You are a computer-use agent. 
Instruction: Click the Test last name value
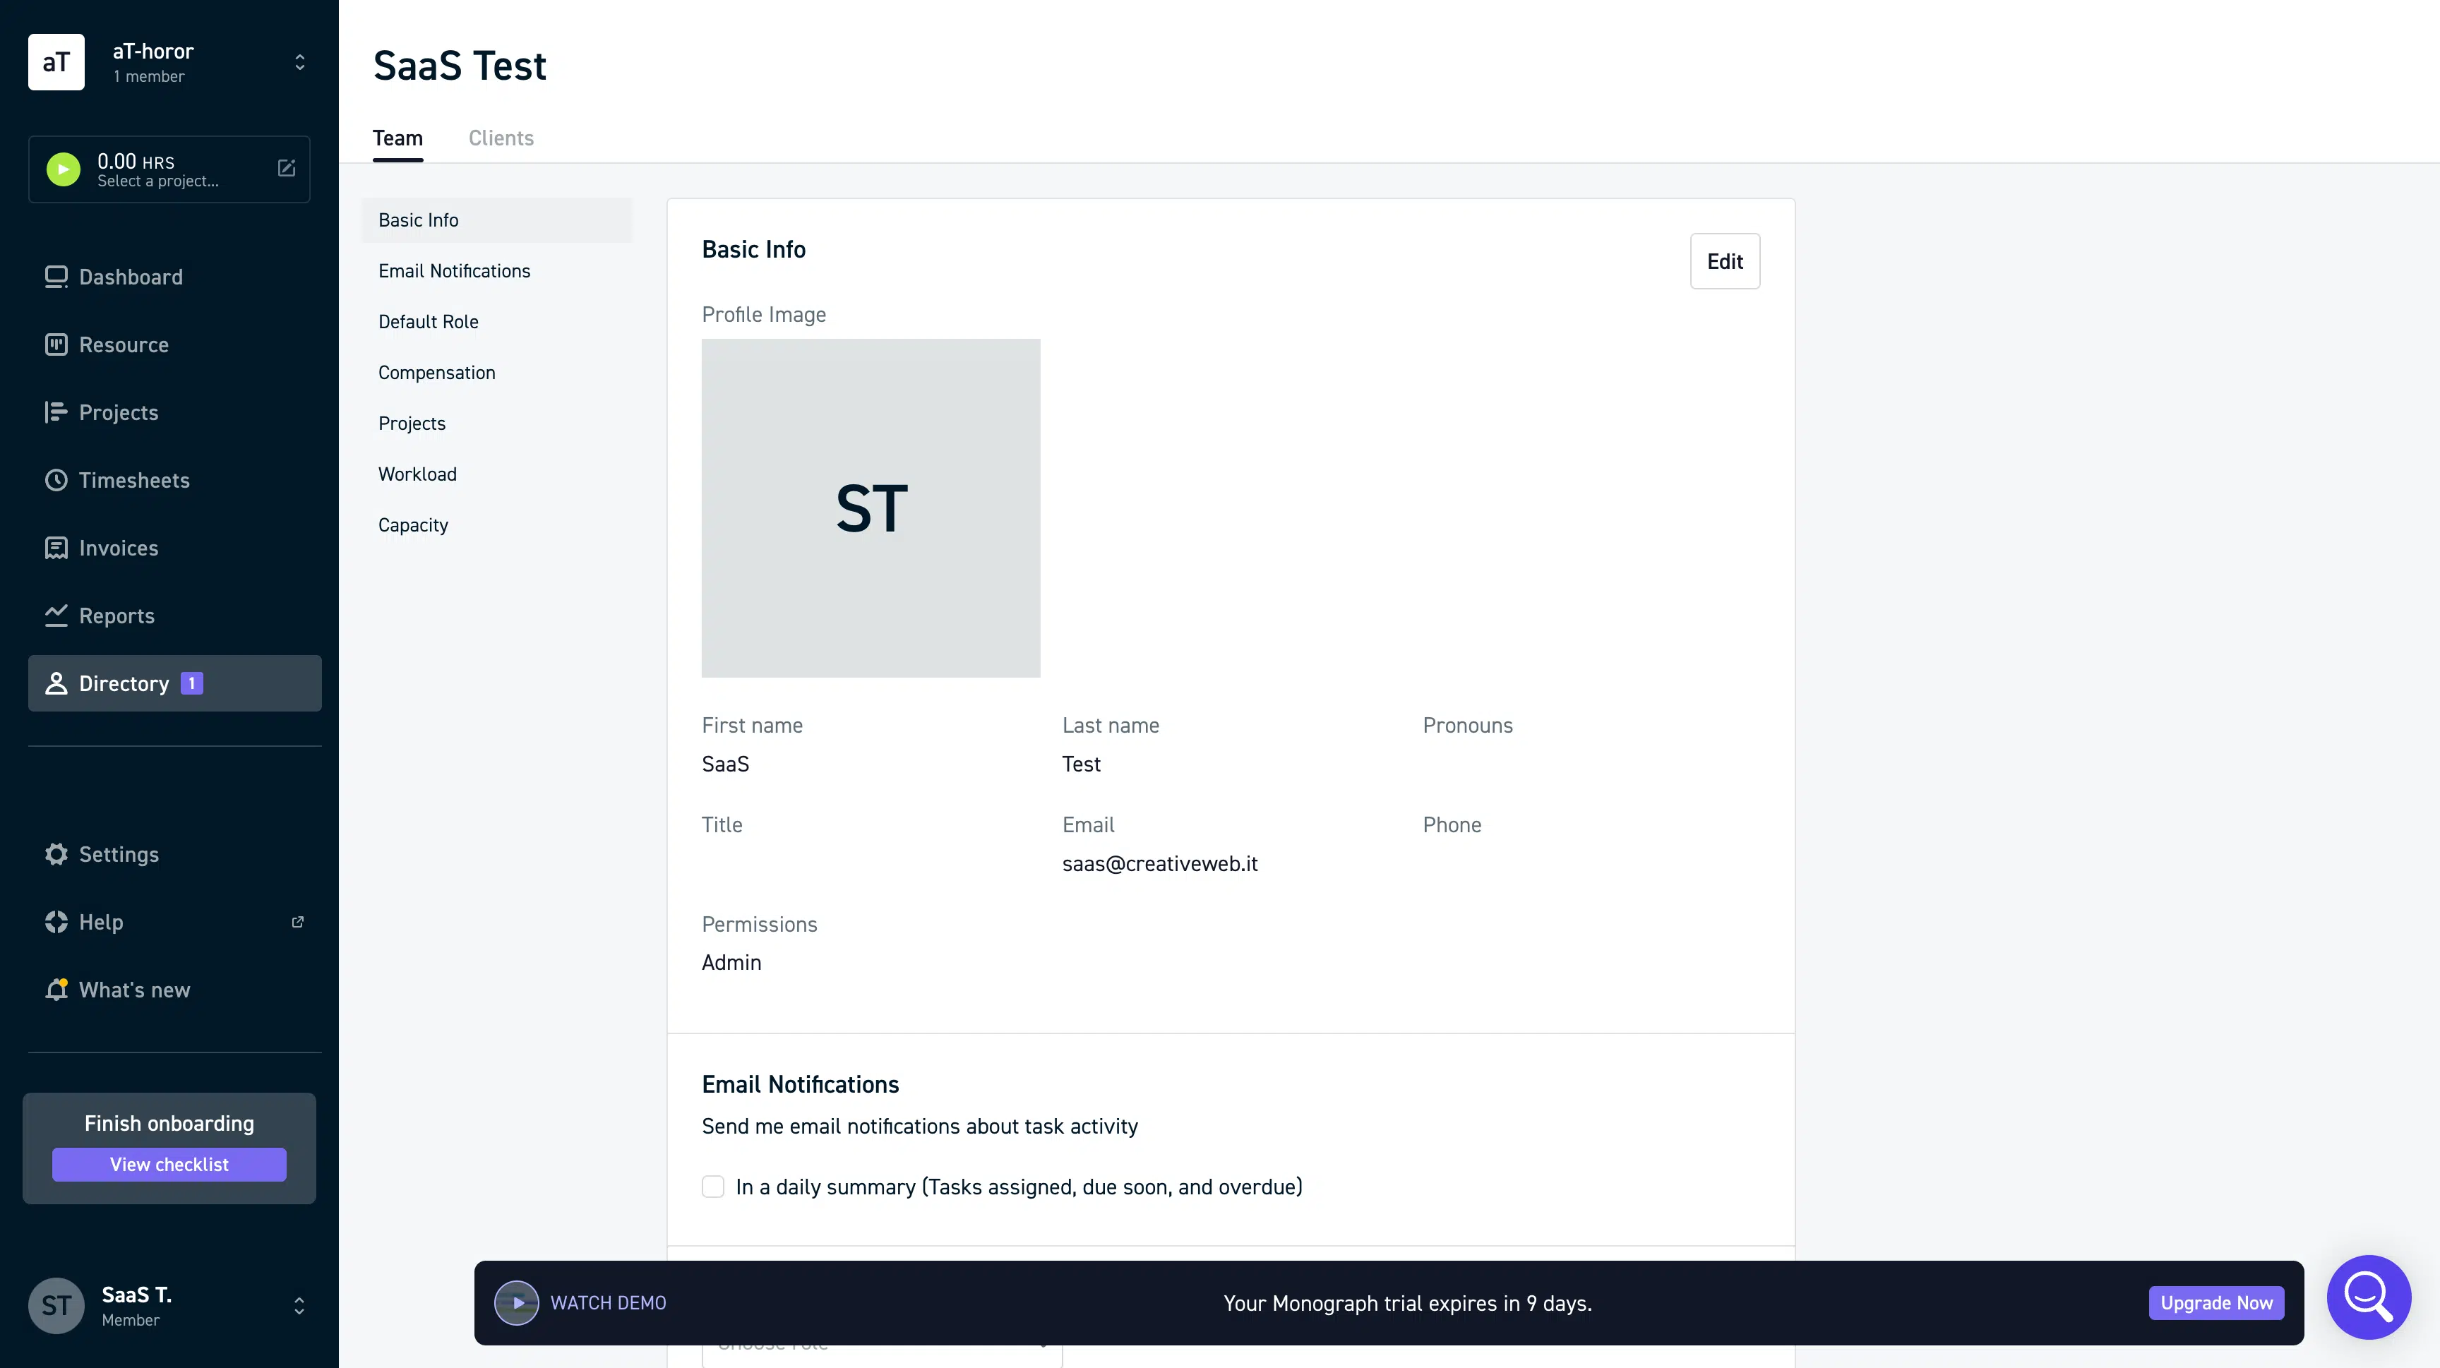1081,764
